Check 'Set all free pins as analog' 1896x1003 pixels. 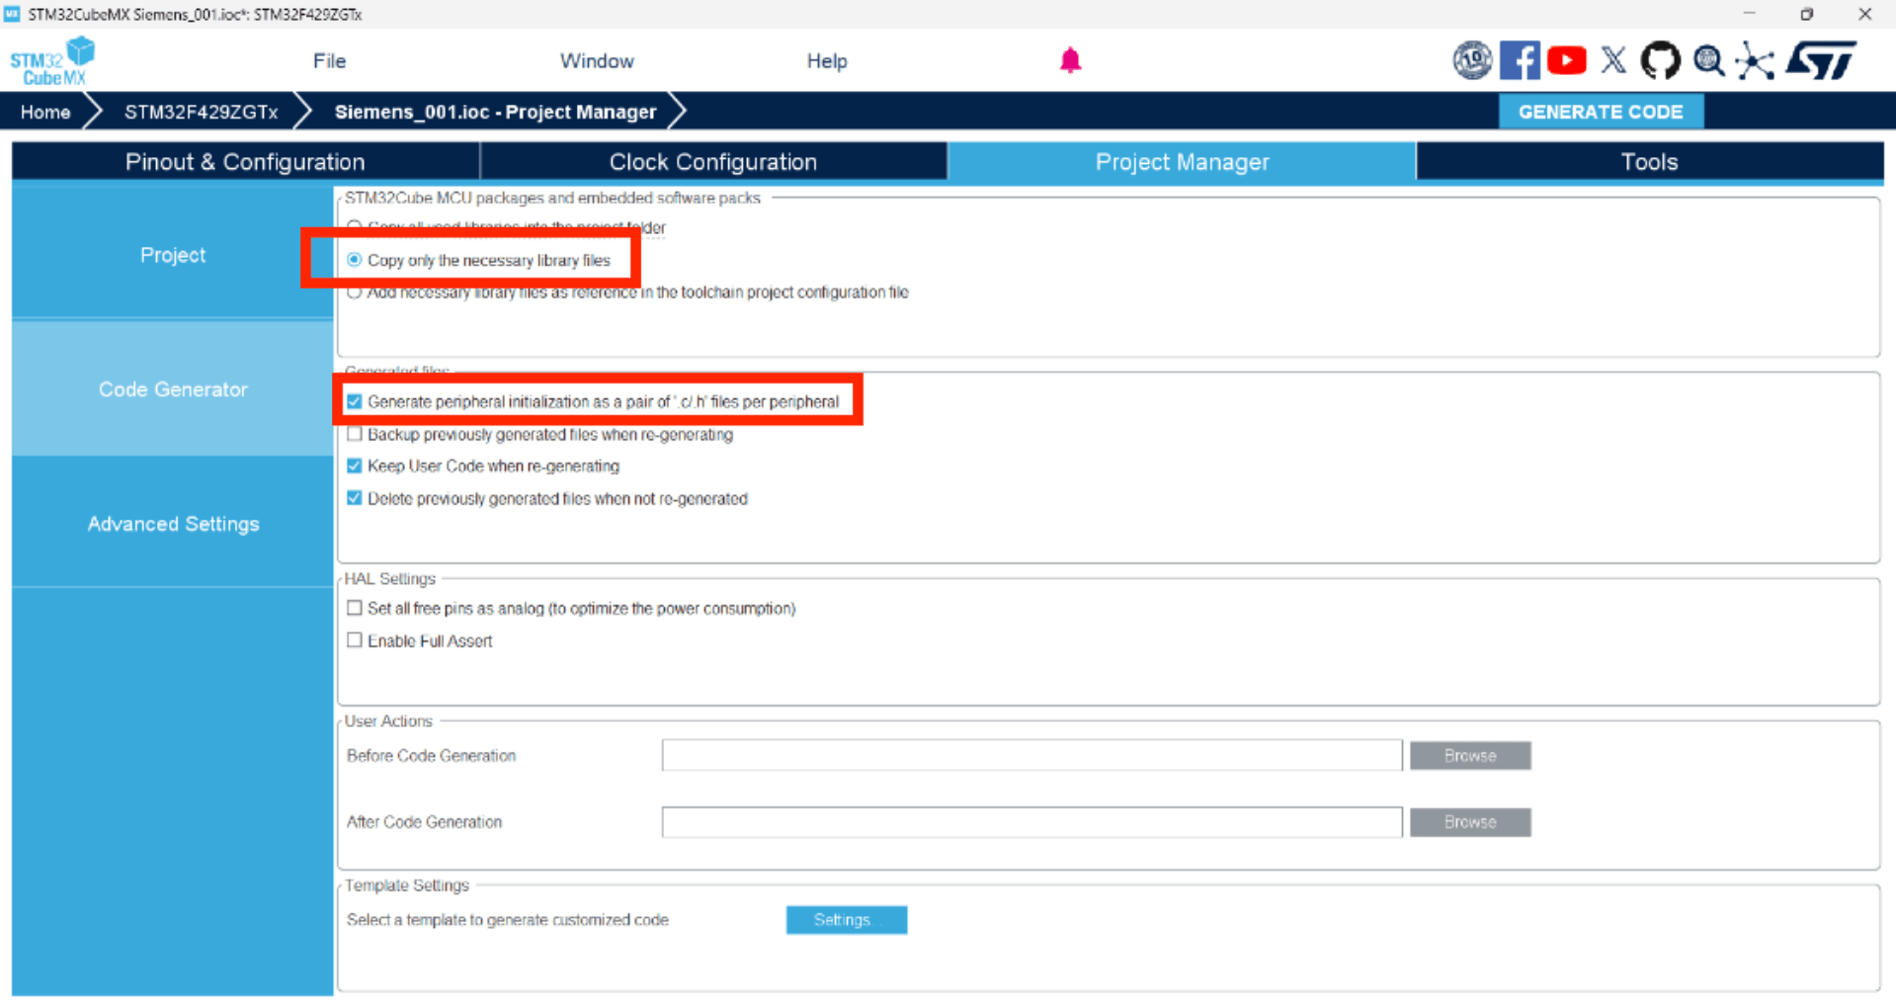[x=355, y=608]
